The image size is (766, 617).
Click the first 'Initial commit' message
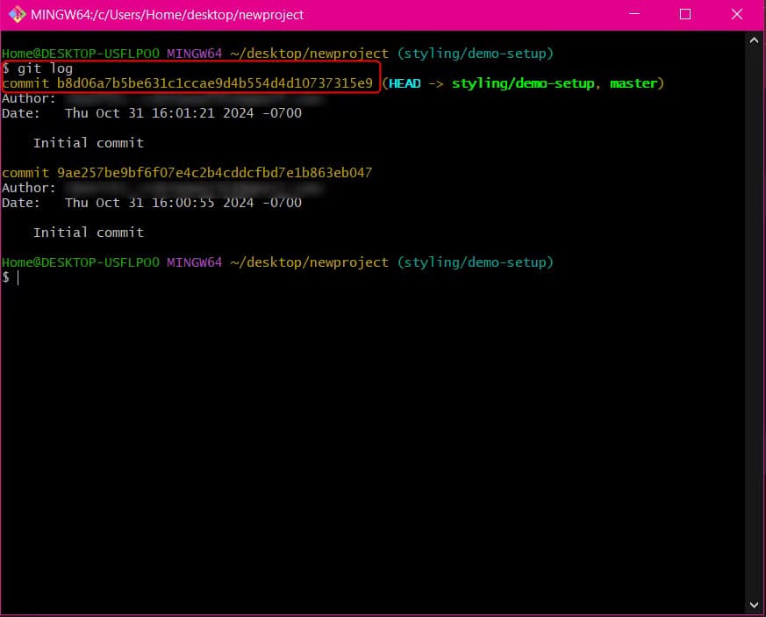click(88, 143)
